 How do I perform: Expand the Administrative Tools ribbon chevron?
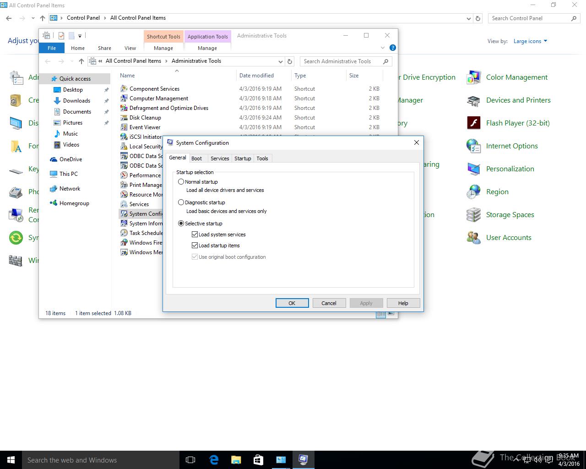383,48
